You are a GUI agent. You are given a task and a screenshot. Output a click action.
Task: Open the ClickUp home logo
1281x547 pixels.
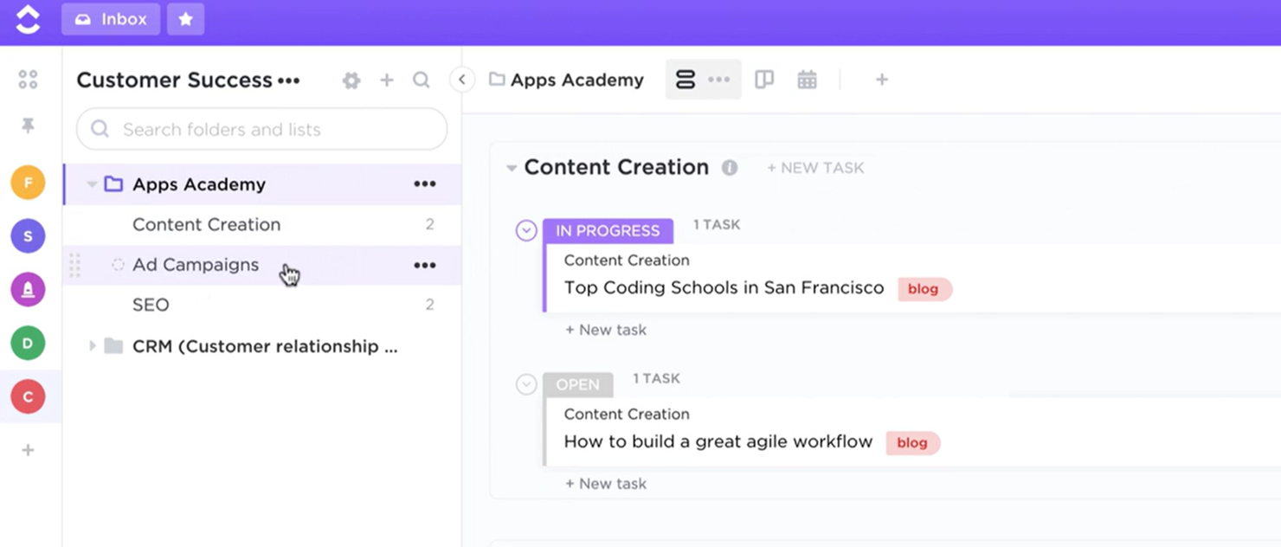[27, 19]
